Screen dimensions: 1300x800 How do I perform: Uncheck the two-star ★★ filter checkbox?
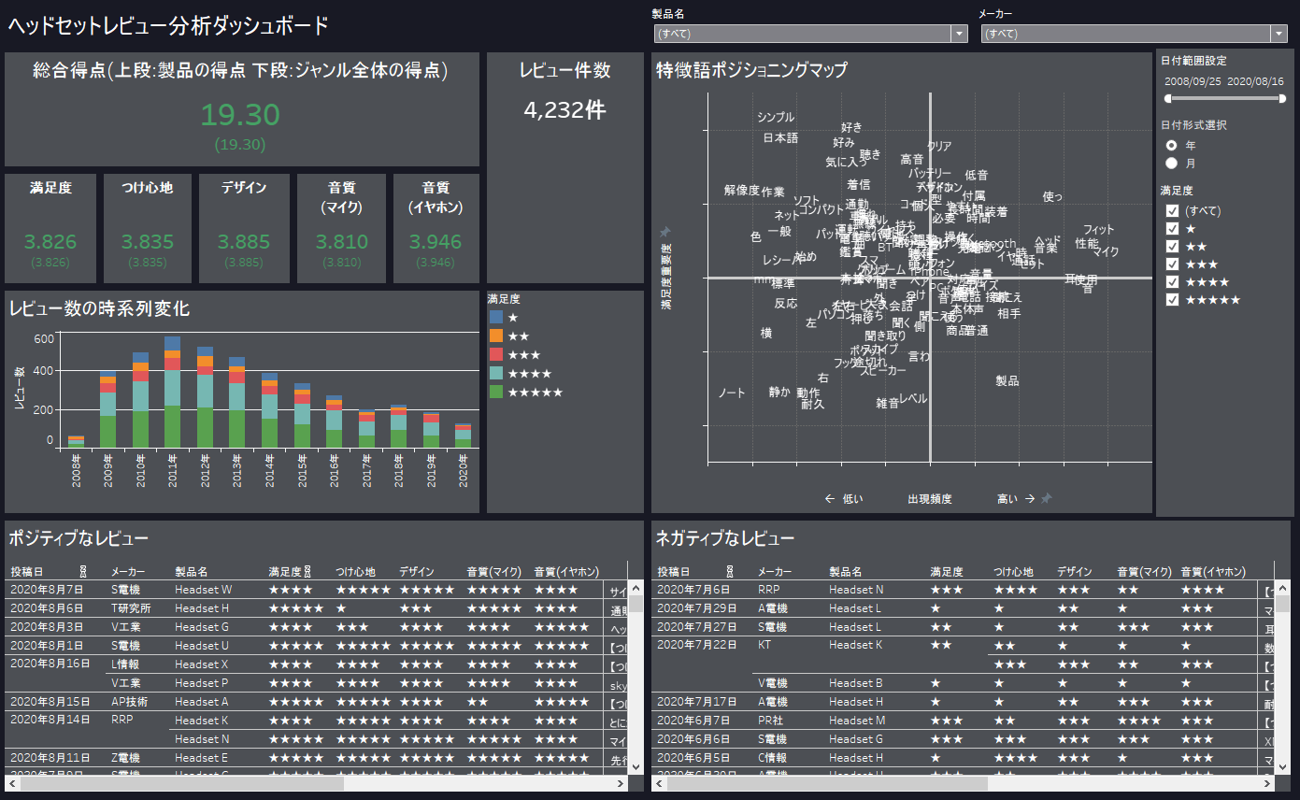(x=1172, y=246)
